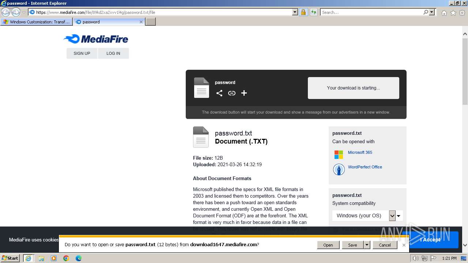
Task: Click the Microsoft 365 link
Action: tap(360, 152)
